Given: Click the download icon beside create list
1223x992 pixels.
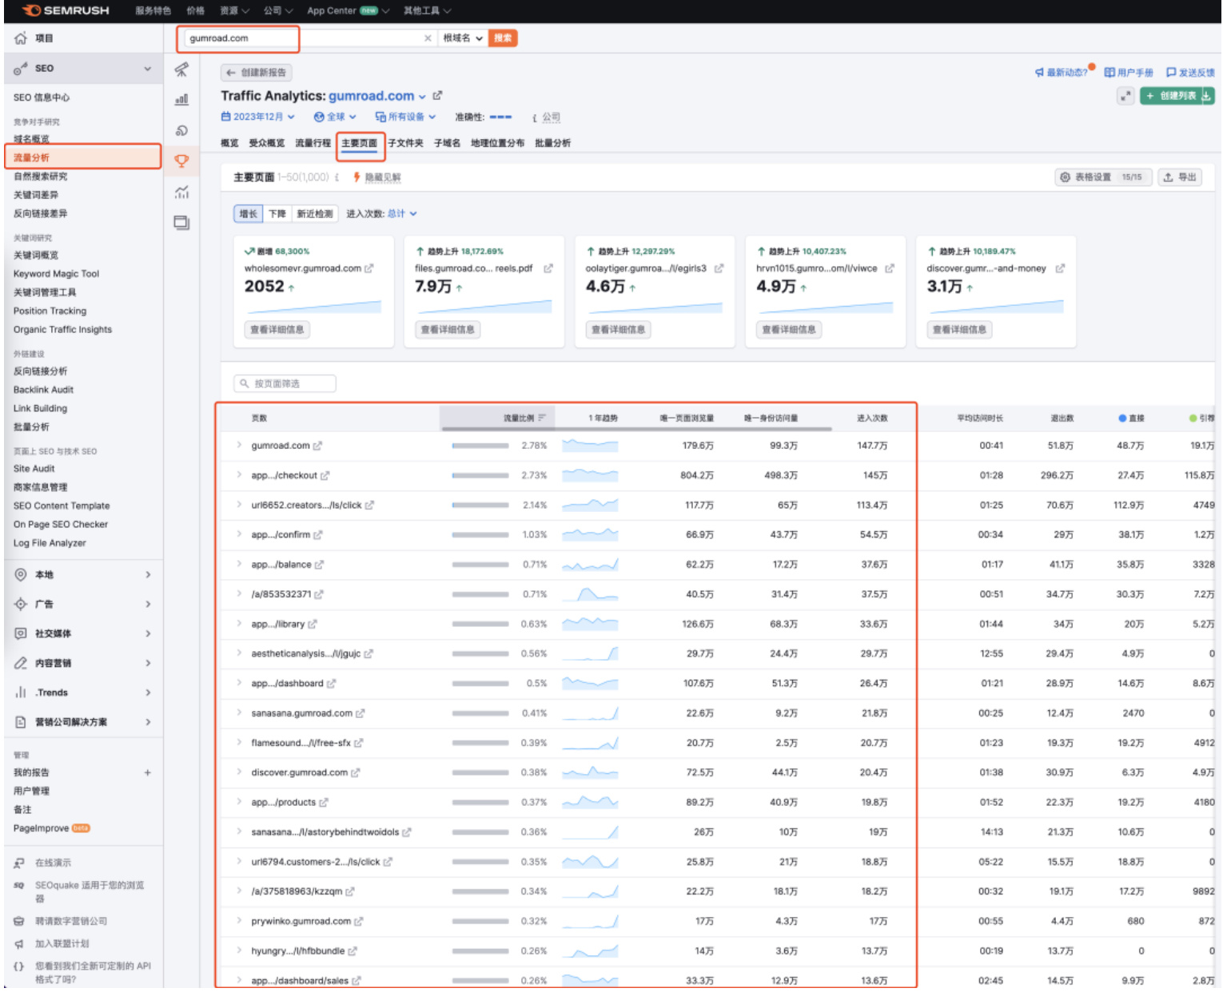Looking at the screenshot, I should (x=1207, y=96).
